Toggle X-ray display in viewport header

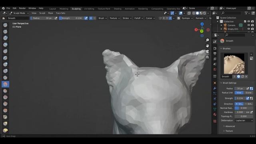pos(189,13)
